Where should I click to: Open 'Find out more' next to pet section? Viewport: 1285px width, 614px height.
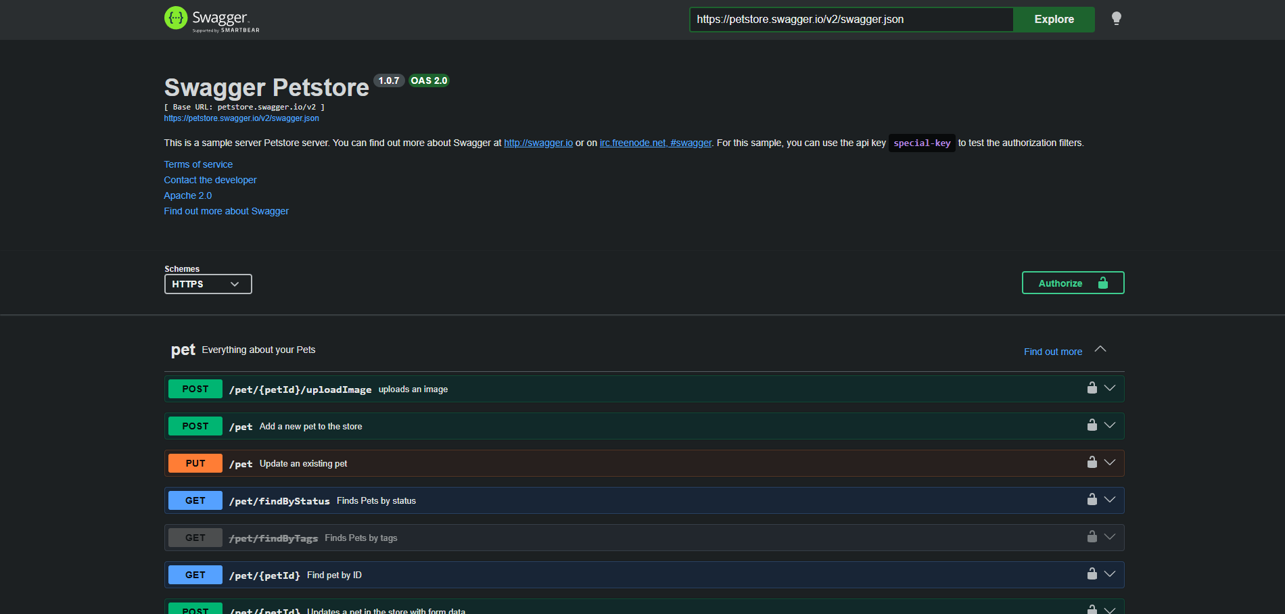coord(1052,351)
